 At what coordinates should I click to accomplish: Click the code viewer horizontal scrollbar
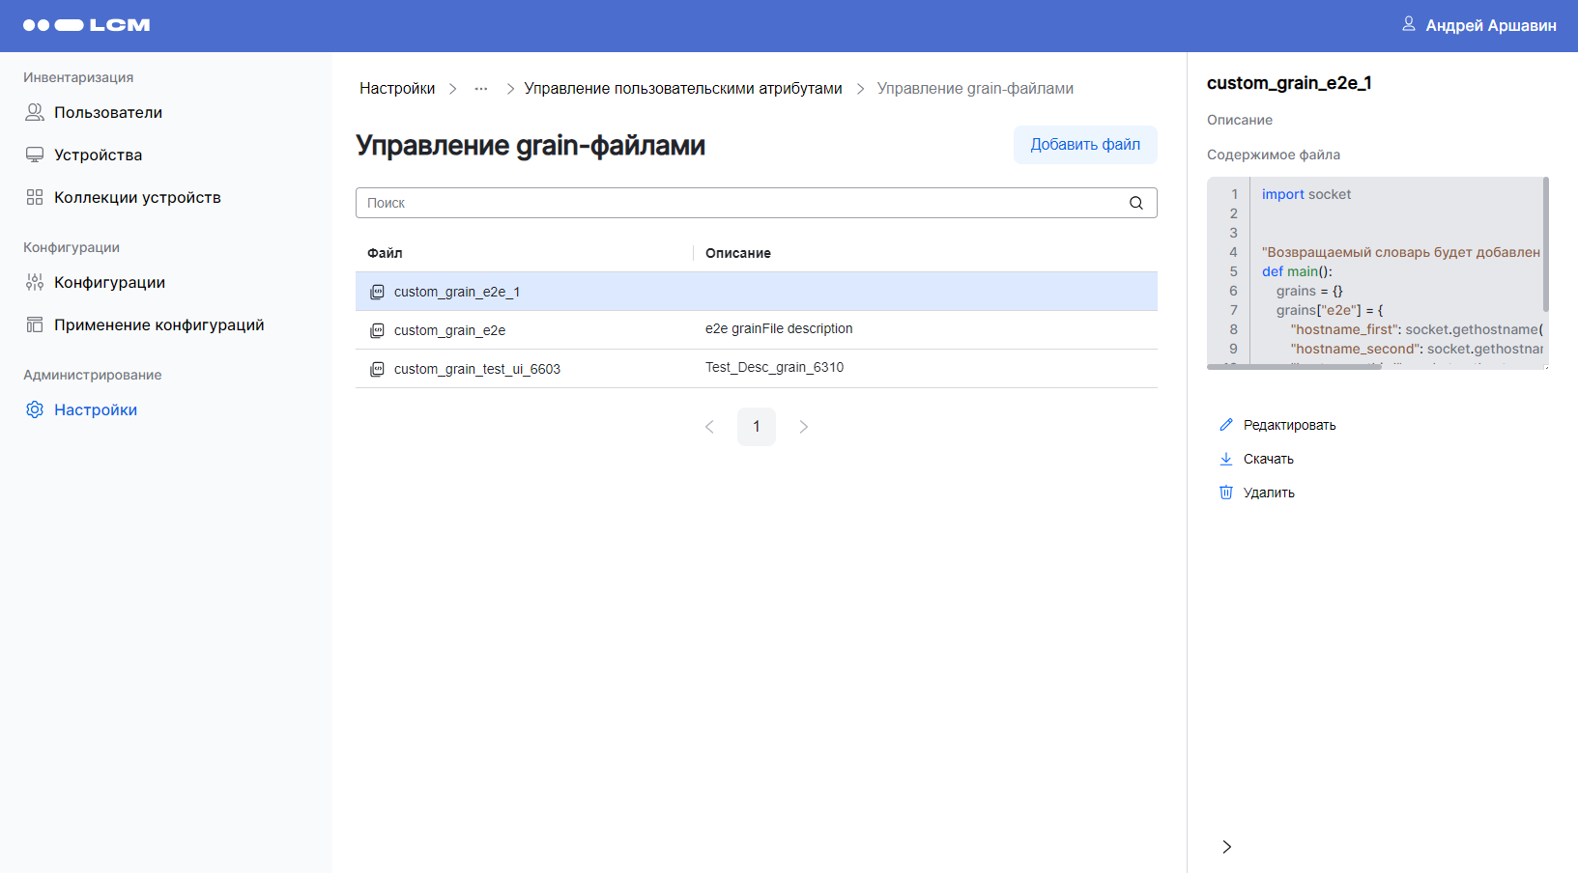[x=1295, y=367]
